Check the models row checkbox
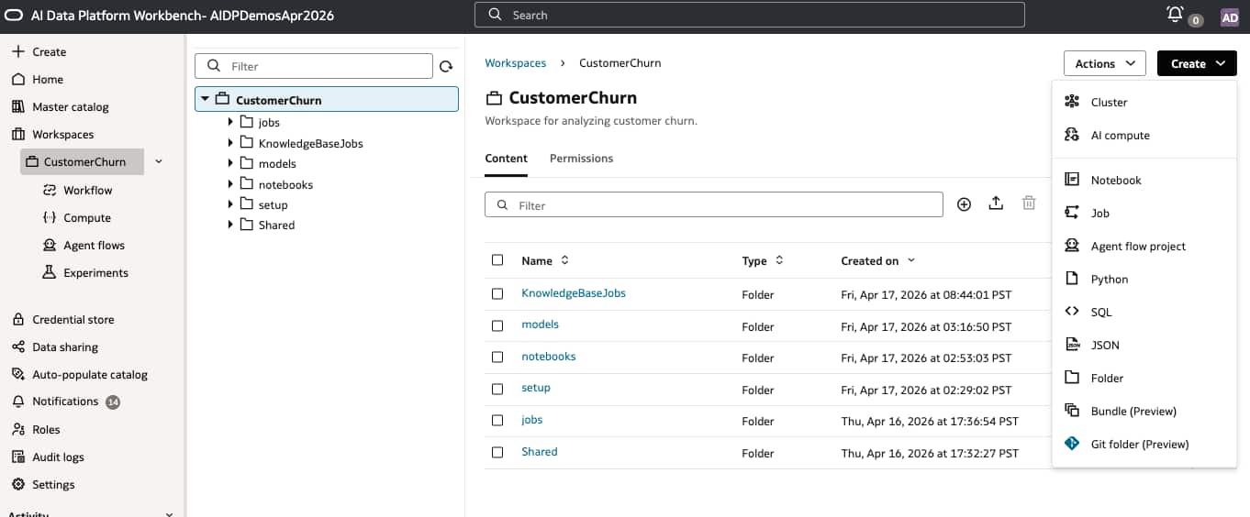The width and height of the screenshot is (1250, 517). (x=497, y=325)
